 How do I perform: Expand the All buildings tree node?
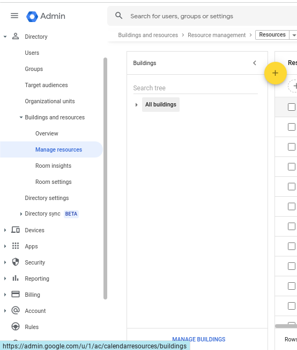137,105
